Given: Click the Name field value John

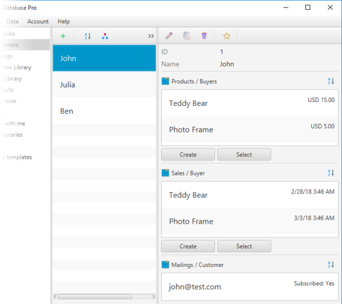Looking at the screenshot, I should 227,64.
